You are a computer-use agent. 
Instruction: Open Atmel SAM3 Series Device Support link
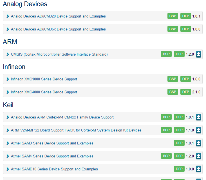click(52, 143)
